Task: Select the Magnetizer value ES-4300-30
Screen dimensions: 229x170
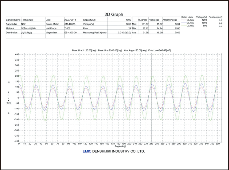Action: tap(72, 33)
